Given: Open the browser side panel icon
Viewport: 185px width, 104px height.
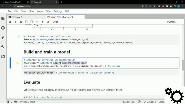Looking at the screenshot, I should pyautogui.click(x=175, y=6).
